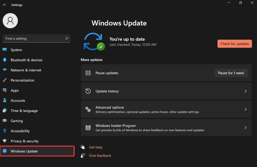
Task: Click in the Find a setting field
Action: (x=37, y=38)
